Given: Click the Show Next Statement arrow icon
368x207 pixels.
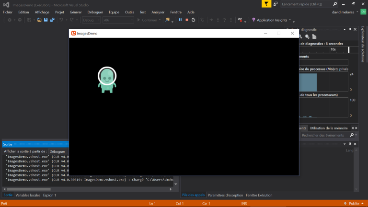Looking at the screenshot, I should coord(211,20).
